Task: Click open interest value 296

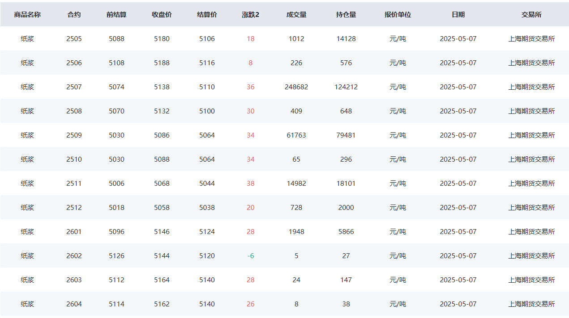Action: coord(346,159)
